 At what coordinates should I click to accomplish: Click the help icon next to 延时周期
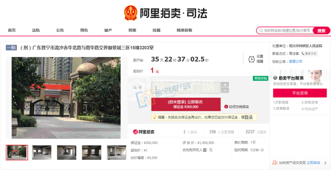262,150
